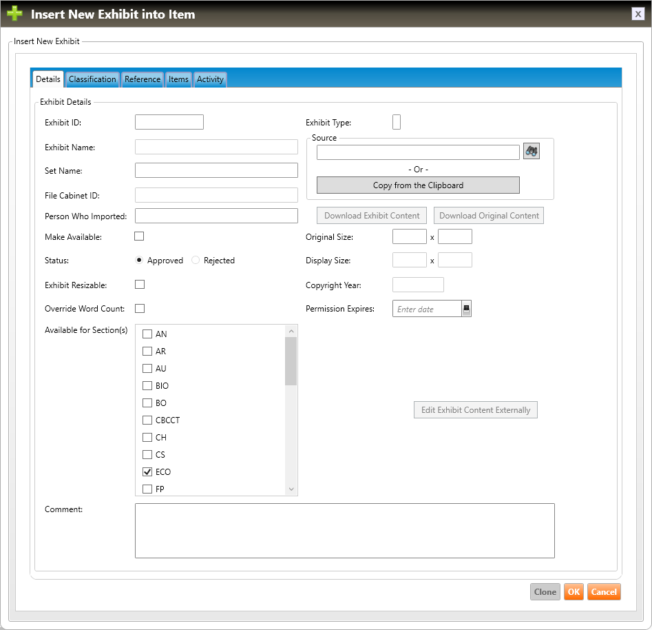
Task: Switch to the Classification tab
Action: coord(92,79)
